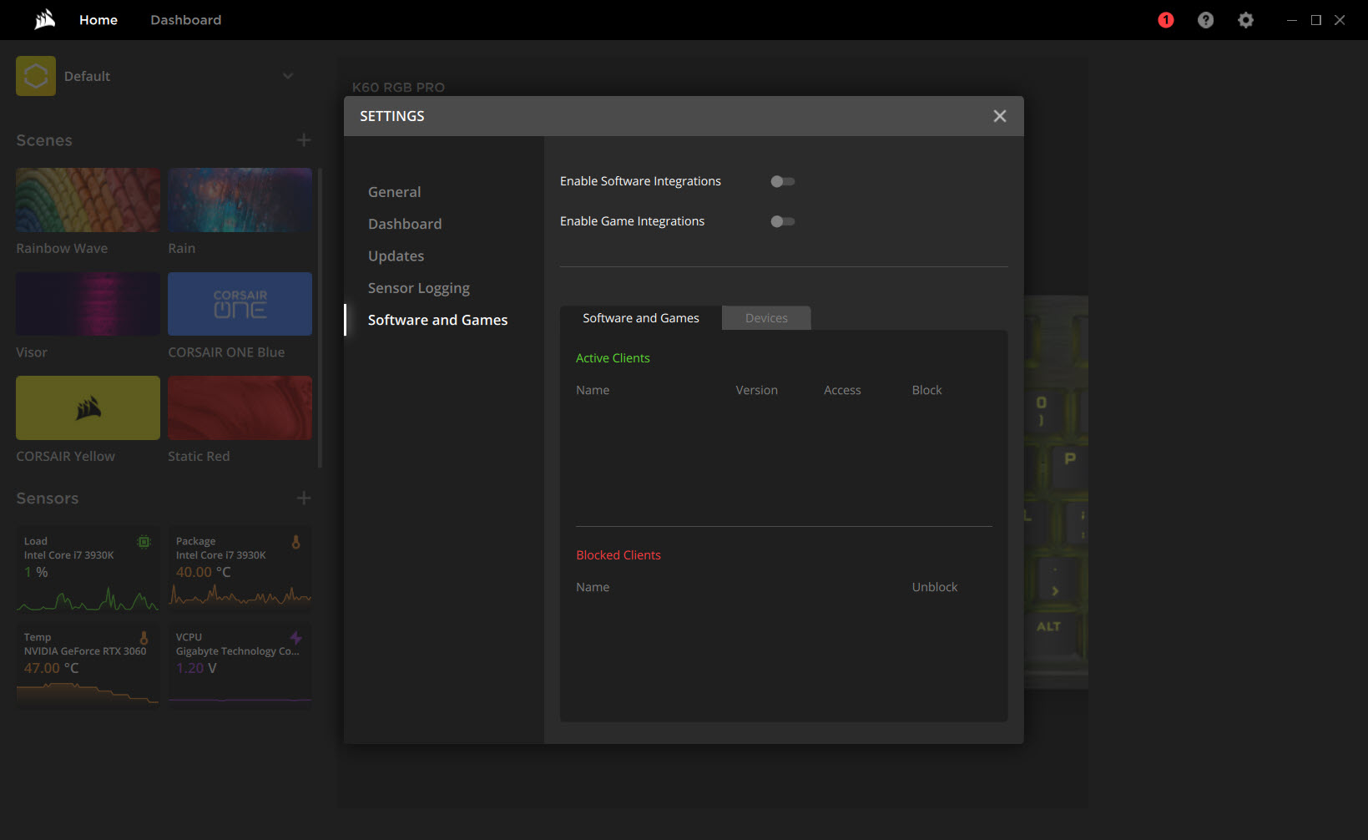Viewport: 1368px width, 840px height.
Task: Switch to the Dashboard top tab
Action: [x=185, y=20]
